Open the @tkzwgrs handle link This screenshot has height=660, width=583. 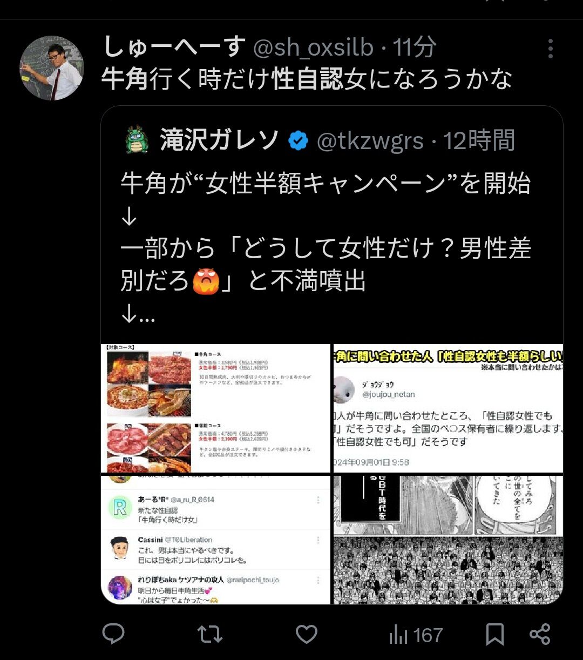370,142
